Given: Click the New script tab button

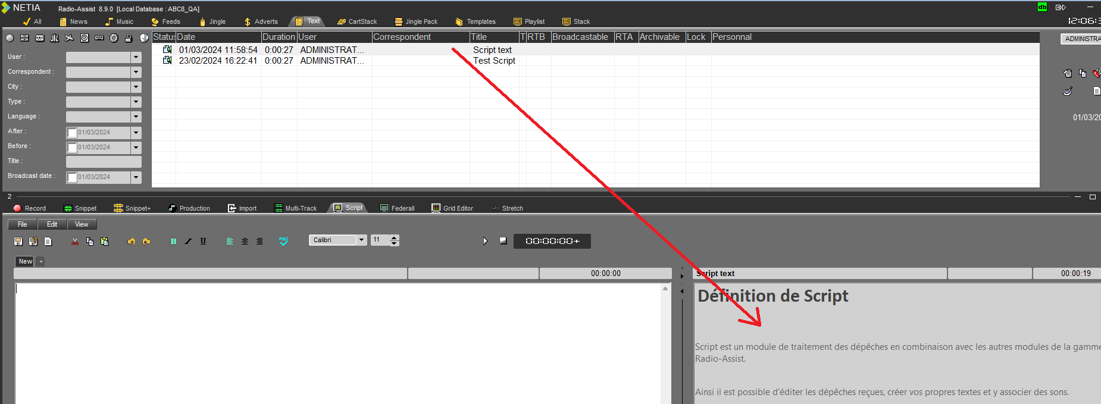Looking at the screenshot, I should click(26, 261).
